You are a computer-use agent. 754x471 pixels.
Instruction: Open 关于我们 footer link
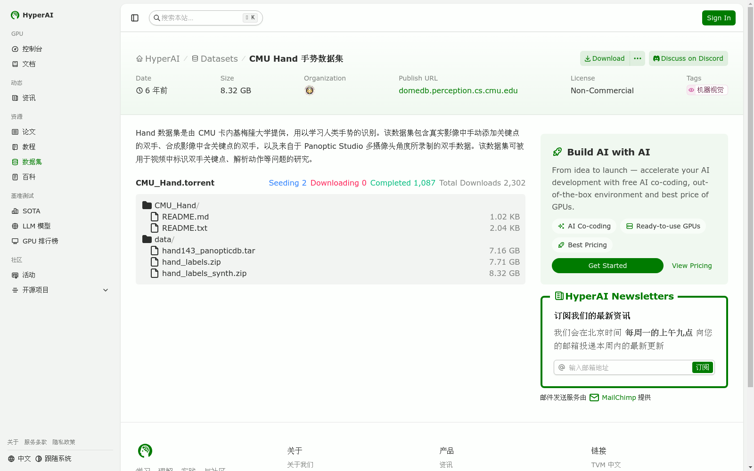(x=300, y=465)
